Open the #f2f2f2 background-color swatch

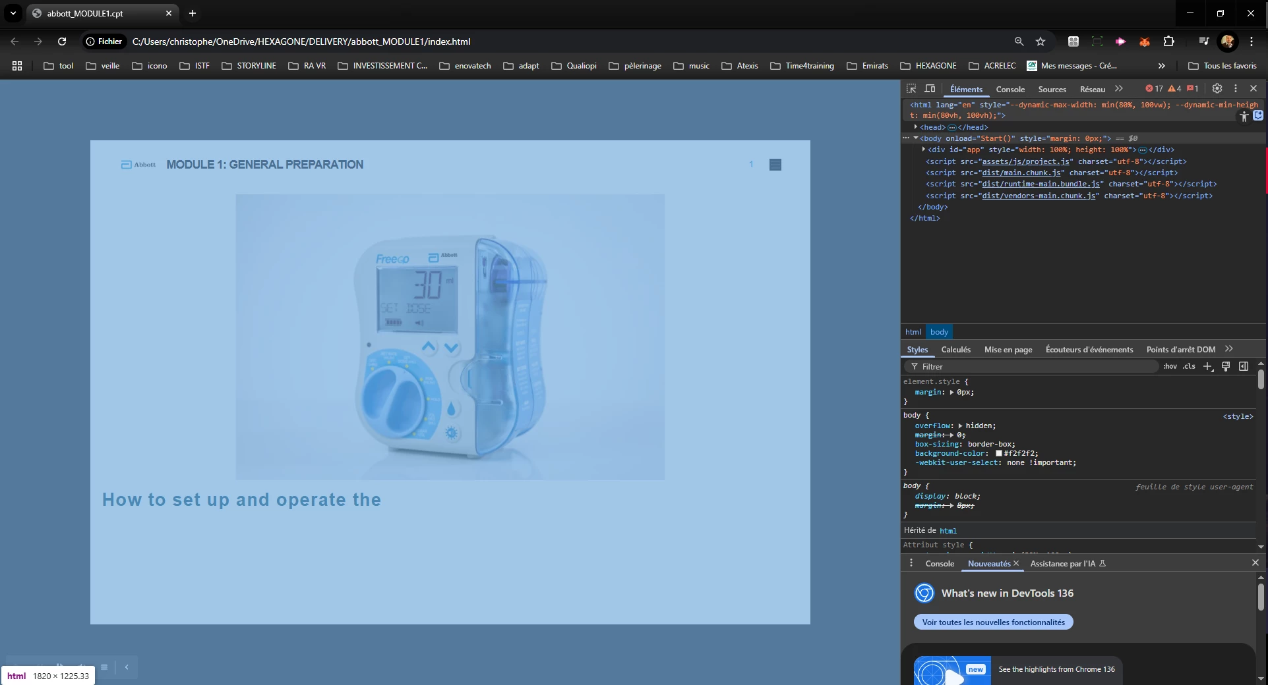click(999, 453)
